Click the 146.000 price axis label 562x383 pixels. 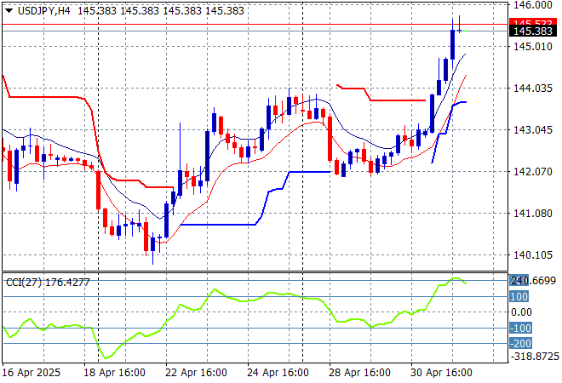532,4
